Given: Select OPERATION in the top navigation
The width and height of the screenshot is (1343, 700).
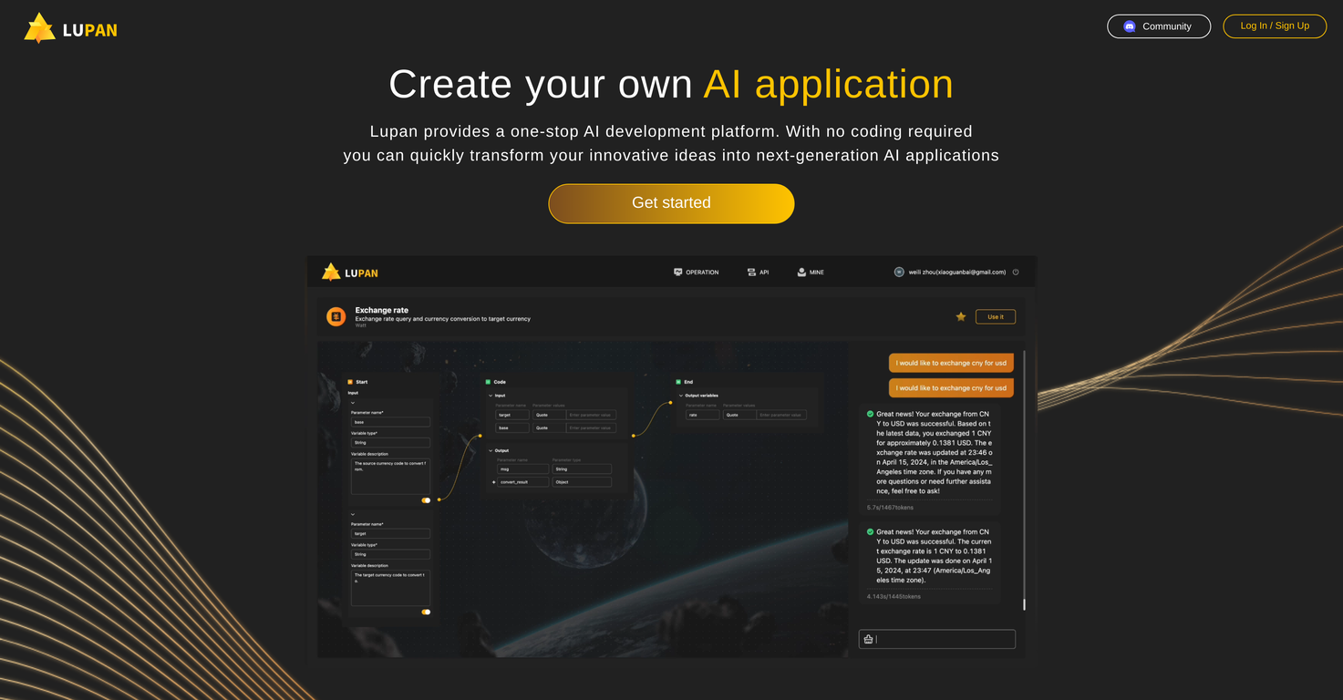Looking at the screenshot, I should pos(697,272).
